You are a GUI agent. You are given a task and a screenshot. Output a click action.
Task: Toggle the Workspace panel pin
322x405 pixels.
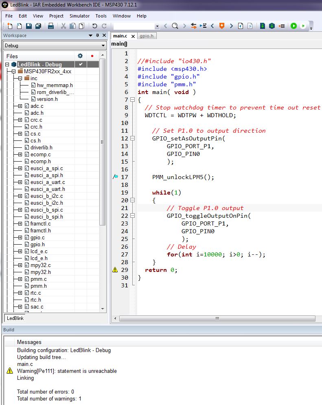[x=97, y=35]
